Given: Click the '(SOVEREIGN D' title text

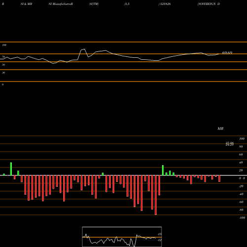Looking at the screenshot, I should pyautogui.click(x=208, y=4).
